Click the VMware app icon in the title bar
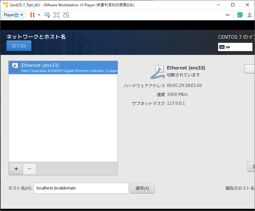The height and width of the screenshot is (211, 255). 5,5
